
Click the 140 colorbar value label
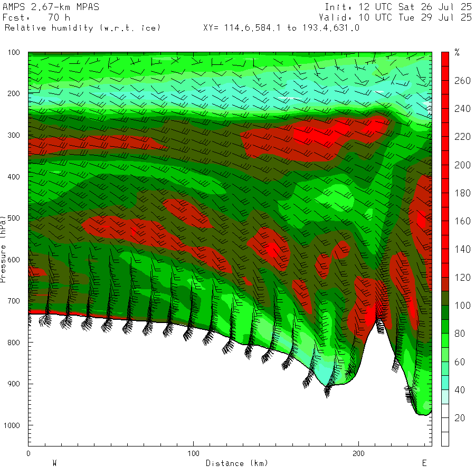(462, 249)
